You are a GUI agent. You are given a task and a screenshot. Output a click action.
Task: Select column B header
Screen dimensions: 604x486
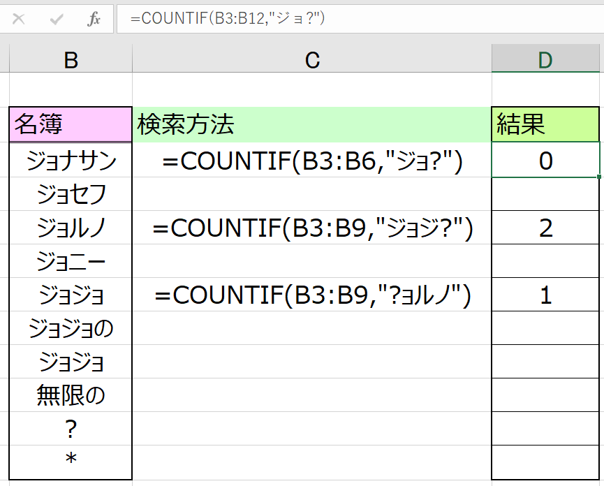(x=71, y=59)
